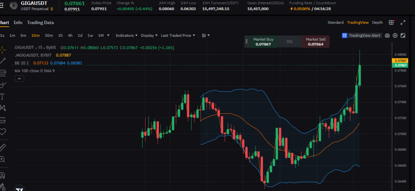Select the crosshair cursor tool

[x=2, y=49]
